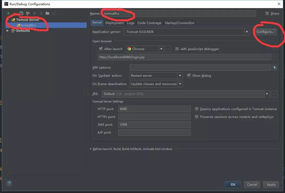Sort the configurations alphabetically
The width and height of the screenshot is (285, 193).
click(x=54, y=13)
